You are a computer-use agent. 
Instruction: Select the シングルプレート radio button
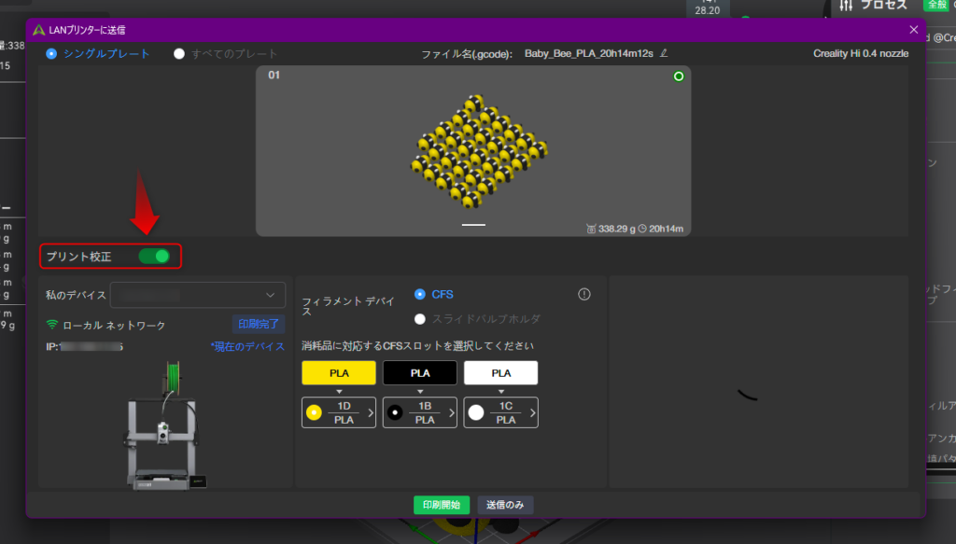click(x=51, y=54)
